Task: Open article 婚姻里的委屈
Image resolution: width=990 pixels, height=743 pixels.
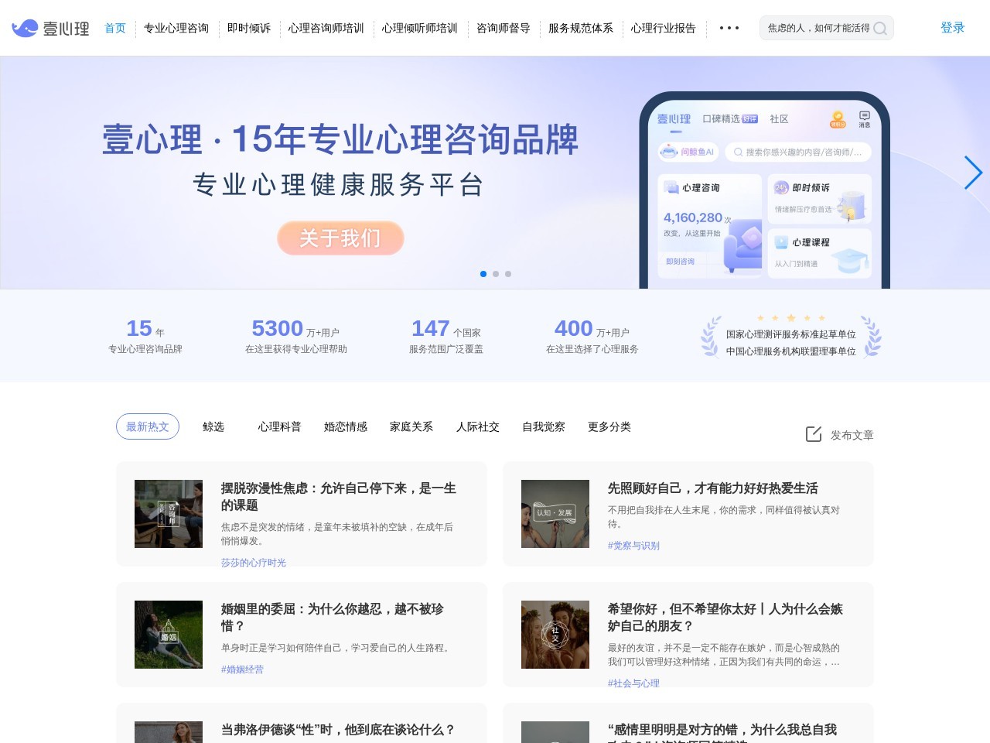Action: point(333,617)
